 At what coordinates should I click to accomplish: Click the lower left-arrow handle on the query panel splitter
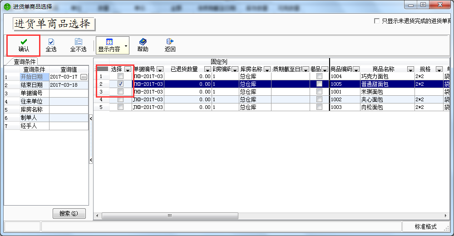(91, 160)
